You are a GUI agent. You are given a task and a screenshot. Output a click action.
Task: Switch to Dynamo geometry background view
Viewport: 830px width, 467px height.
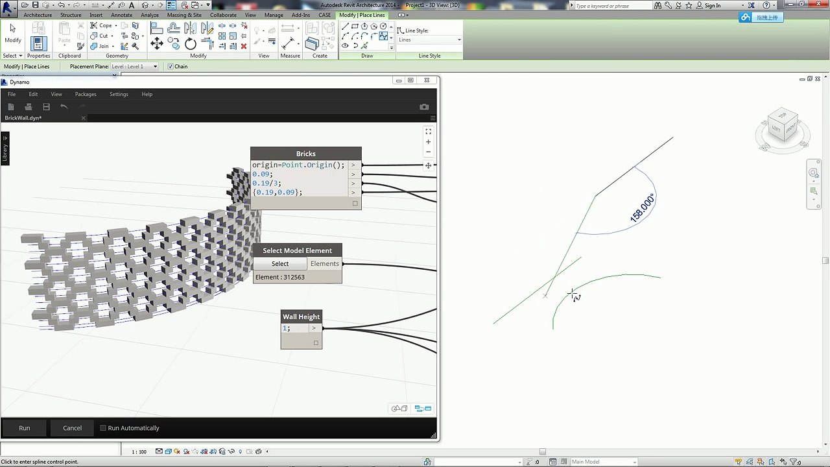click(399, 409)
